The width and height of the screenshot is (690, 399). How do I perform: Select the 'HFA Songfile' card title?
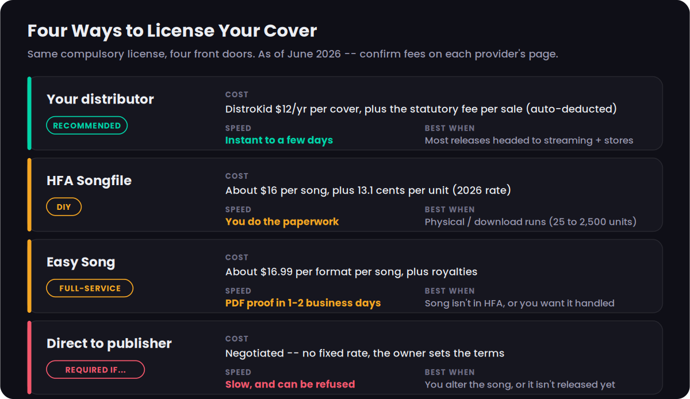[x=89, y=181]
